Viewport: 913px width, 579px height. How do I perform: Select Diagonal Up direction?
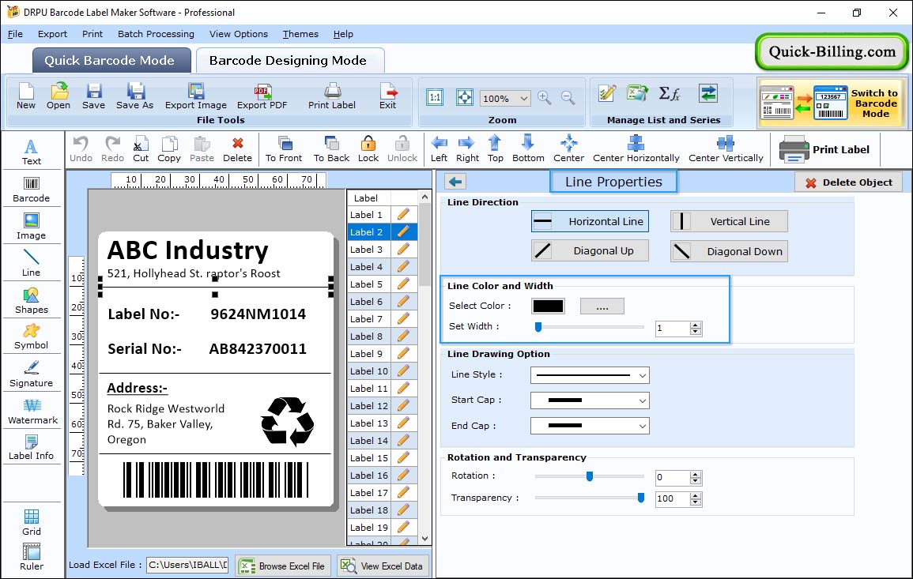pyautogui.click(x=590, y=251)
